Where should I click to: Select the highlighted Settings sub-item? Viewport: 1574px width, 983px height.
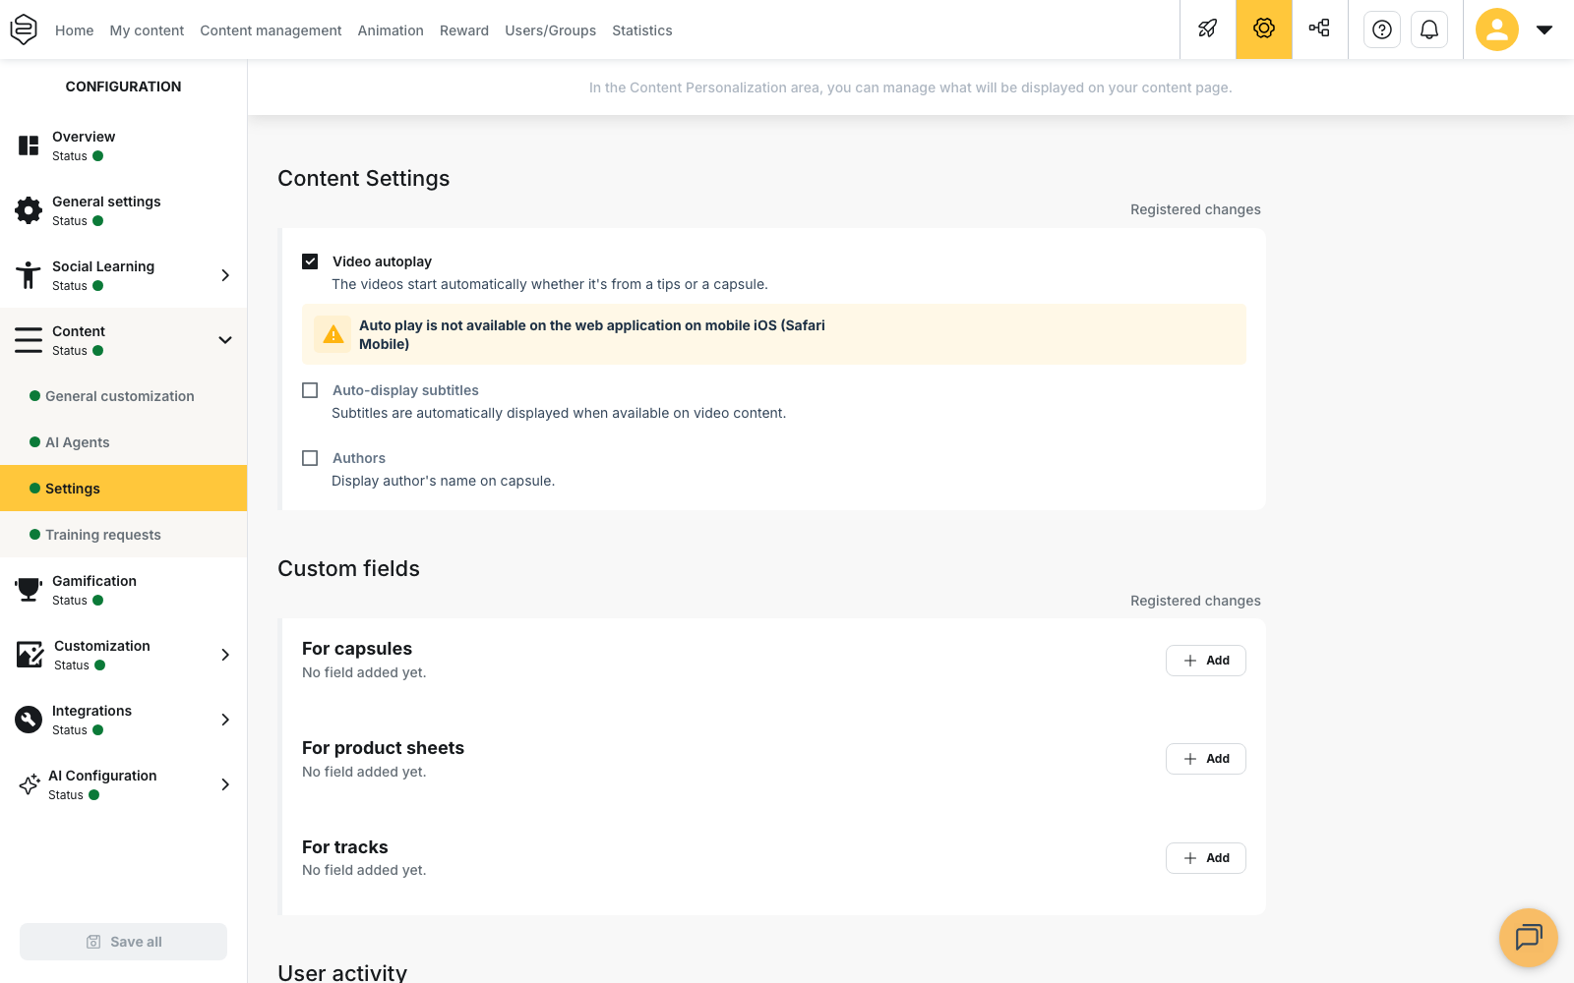(123, 489)
